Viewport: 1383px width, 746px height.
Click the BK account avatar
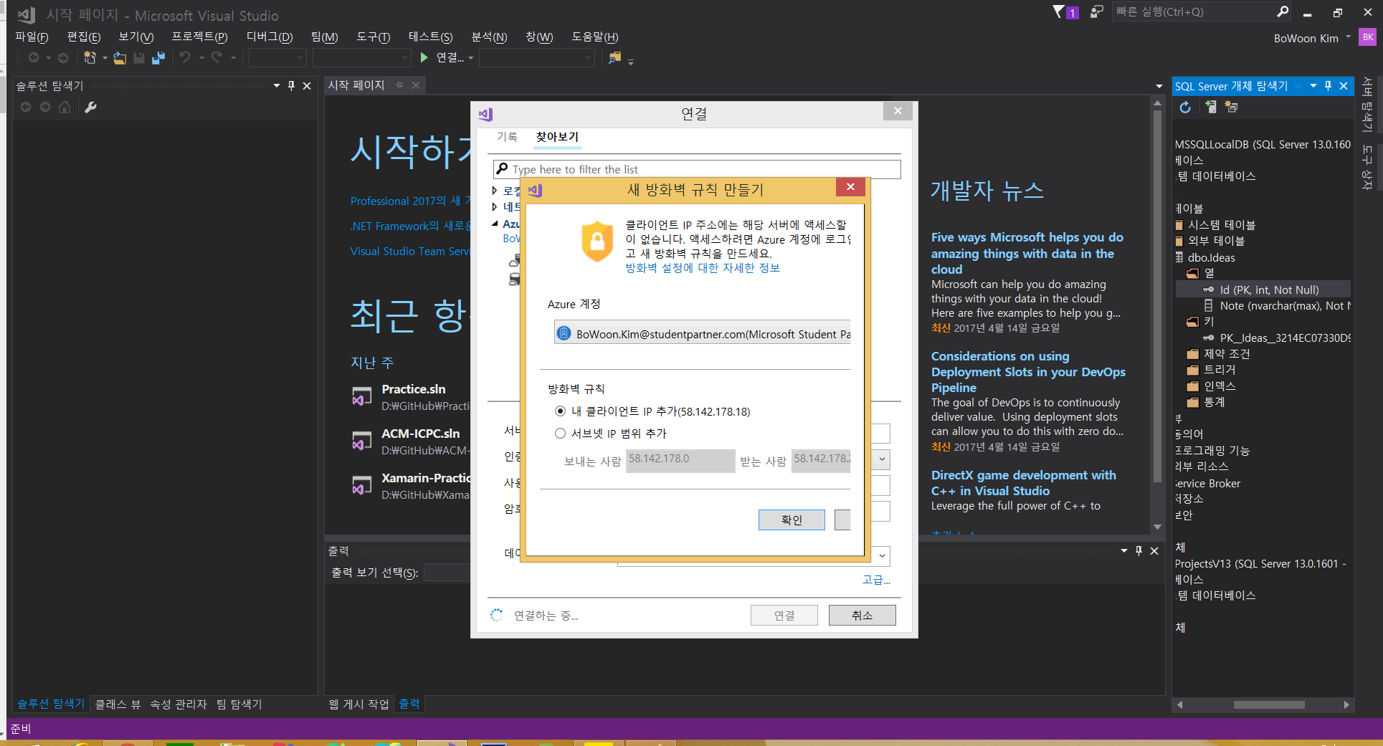(1367, 37)
